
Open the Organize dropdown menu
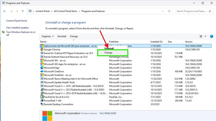48,36
